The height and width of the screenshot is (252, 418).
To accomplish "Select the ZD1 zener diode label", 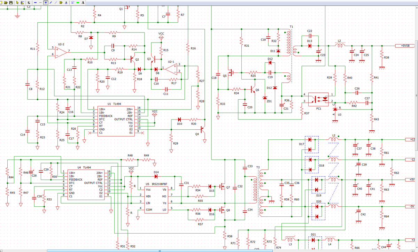I will tap(269, 101).
